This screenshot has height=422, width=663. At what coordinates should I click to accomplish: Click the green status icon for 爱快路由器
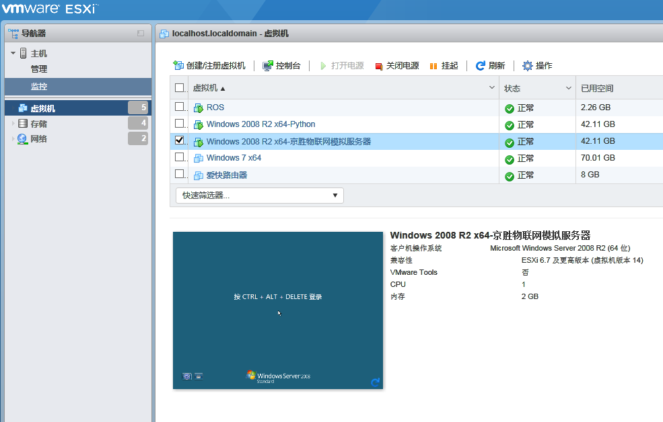pyautogui.click(x=510, y=176)
